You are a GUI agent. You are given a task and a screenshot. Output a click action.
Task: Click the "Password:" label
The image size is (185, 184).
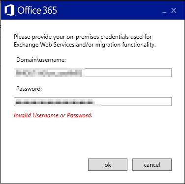29,89
